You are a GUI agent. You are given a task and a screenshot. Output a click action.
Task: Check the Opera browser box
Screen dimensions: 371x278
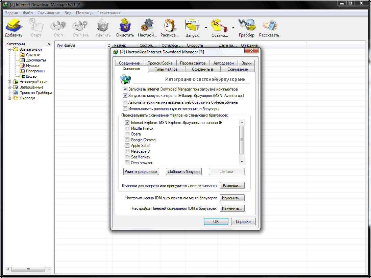click(127, 134)
